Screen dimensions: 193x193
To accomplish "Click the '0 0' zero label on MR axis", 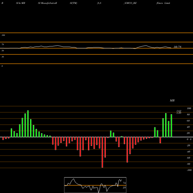I will coord(189,139).
